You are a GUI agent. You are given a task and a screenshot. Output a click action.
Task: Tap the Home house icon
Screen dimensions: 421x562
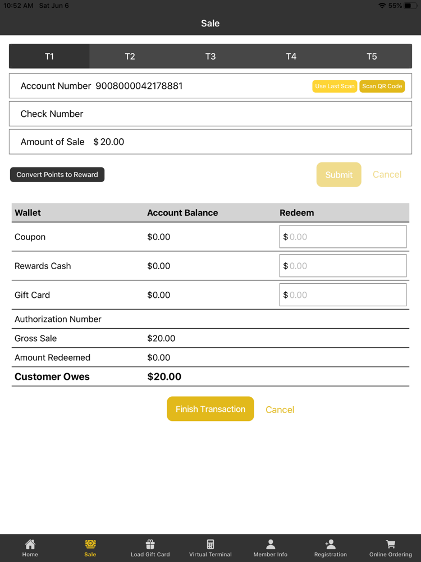click(x=30, y=544)
